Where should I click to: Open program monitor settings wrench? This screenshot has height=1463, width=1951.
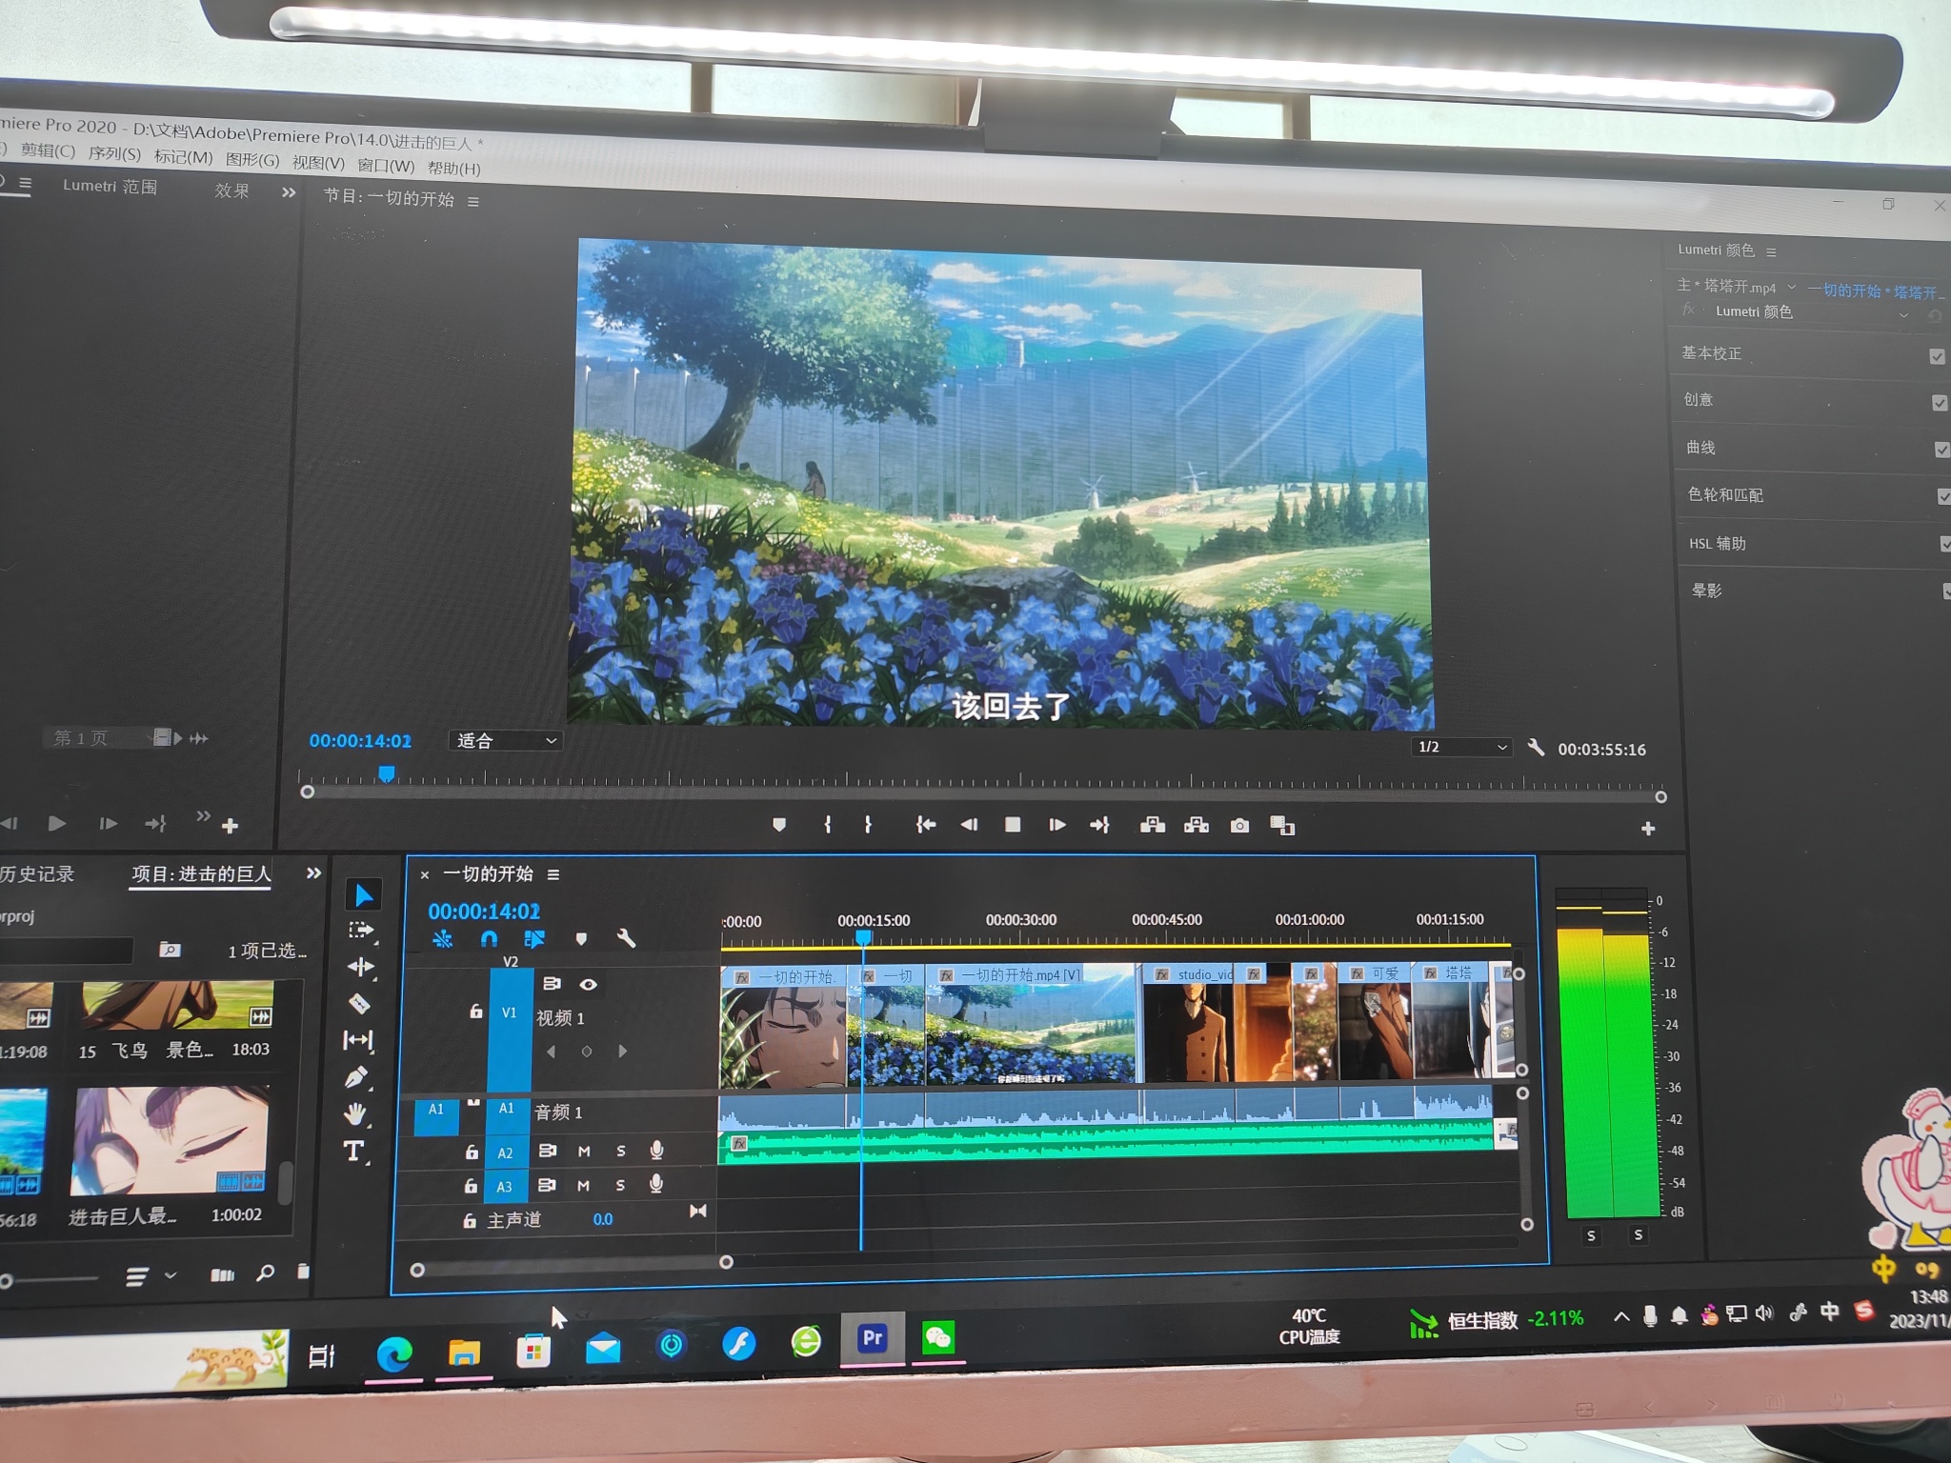tap(1536, 748)
